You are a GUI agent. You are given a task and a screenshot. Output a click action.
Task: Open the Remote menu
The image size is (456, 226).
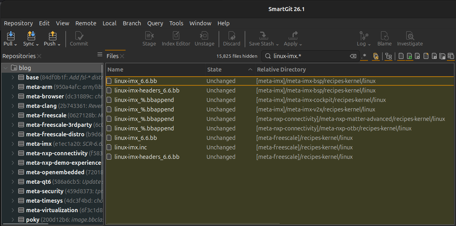[x=86, y=23]
